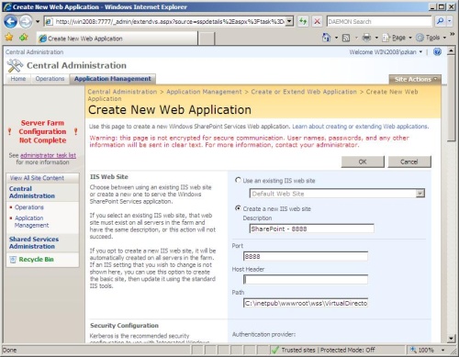
Task: Click the browser Back arrow button
Action: point(11,21)
